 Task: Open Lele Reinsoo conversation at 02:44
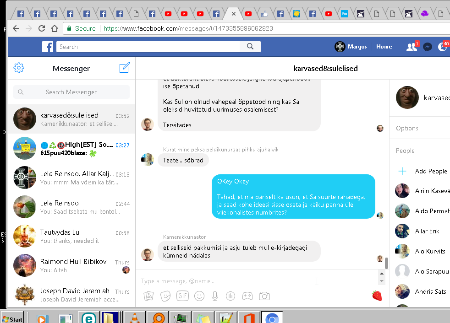click(x=71, y=207)
